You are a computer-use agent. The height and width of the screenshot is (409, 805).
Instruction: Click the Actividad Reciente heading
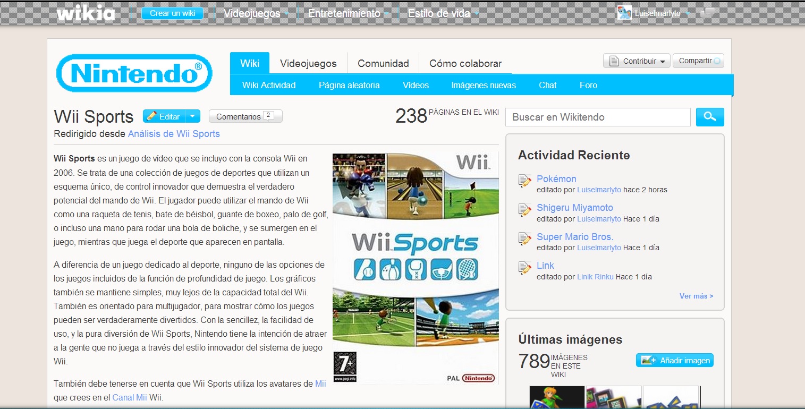tap(574, 155)
